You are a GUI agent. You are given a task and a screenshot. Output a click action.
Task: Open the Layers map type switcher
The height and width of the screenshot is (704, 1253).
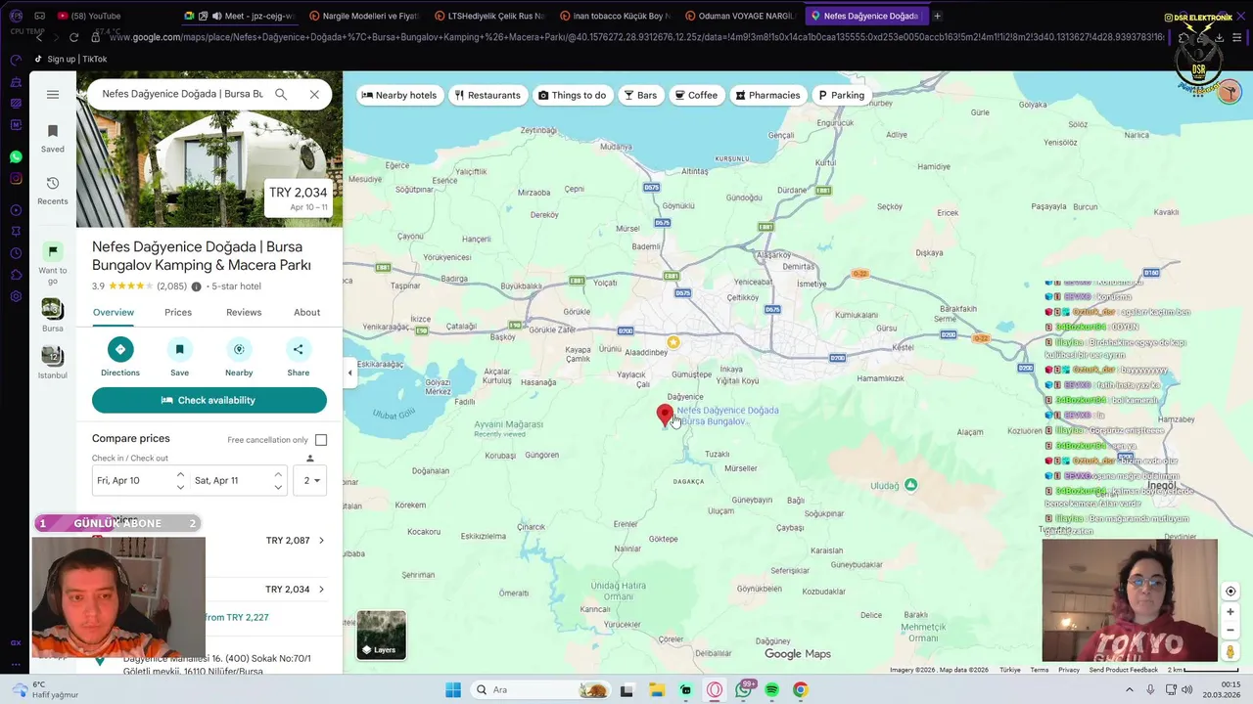coord(382,635)
